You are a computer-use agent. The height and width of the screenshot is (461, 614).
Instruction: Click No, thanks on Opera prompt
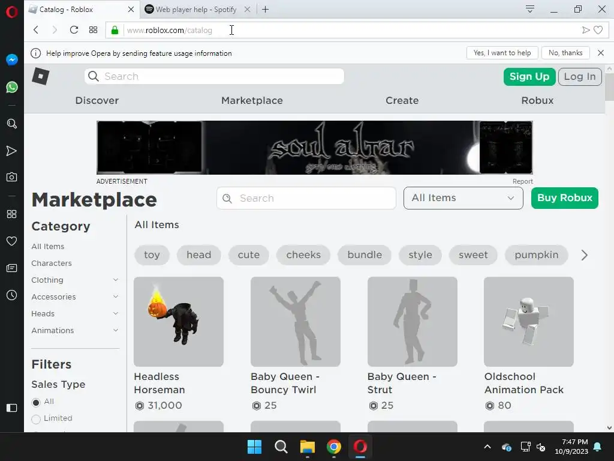pyautogui.click(x=565, y=53)
